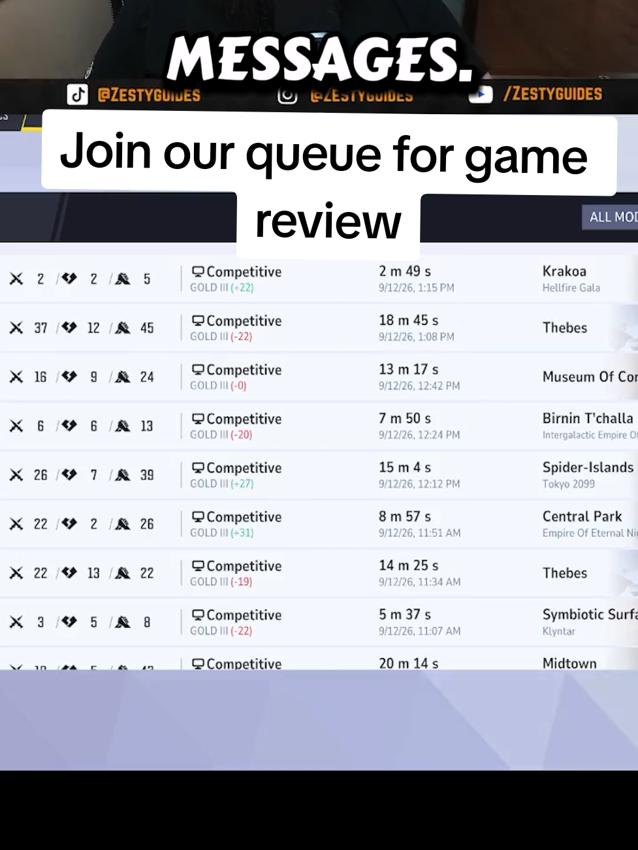Click kills swords icon in Central Park row
638x850 pixels.
pos(16,524)
